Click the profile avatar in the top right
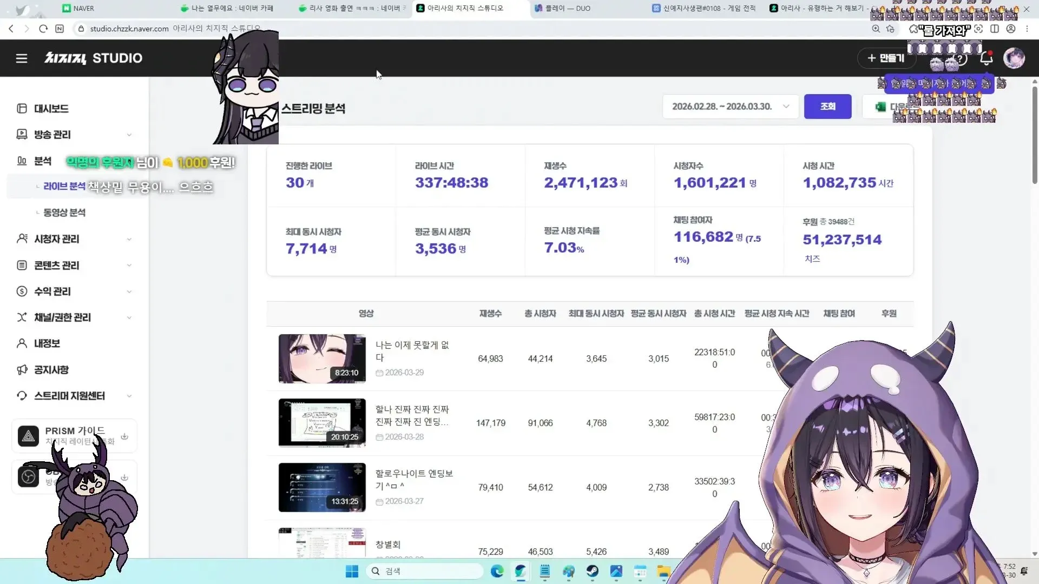1039x584 pixels. 1014,58
